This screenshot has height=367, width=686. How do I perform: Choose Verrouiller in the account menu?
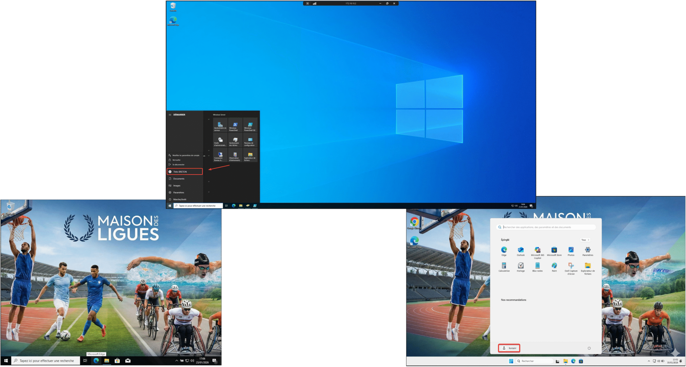176,160
